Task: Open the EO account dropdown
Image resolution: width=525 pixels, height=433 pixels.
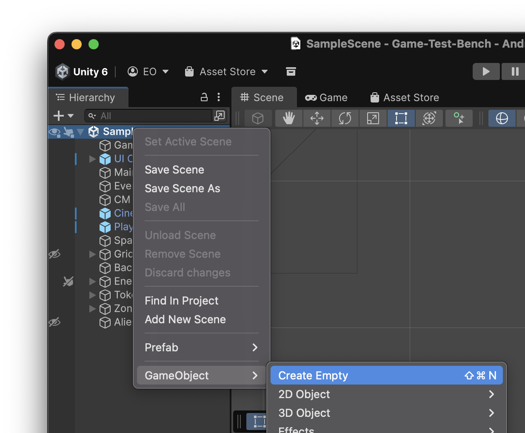Action: 148,71
